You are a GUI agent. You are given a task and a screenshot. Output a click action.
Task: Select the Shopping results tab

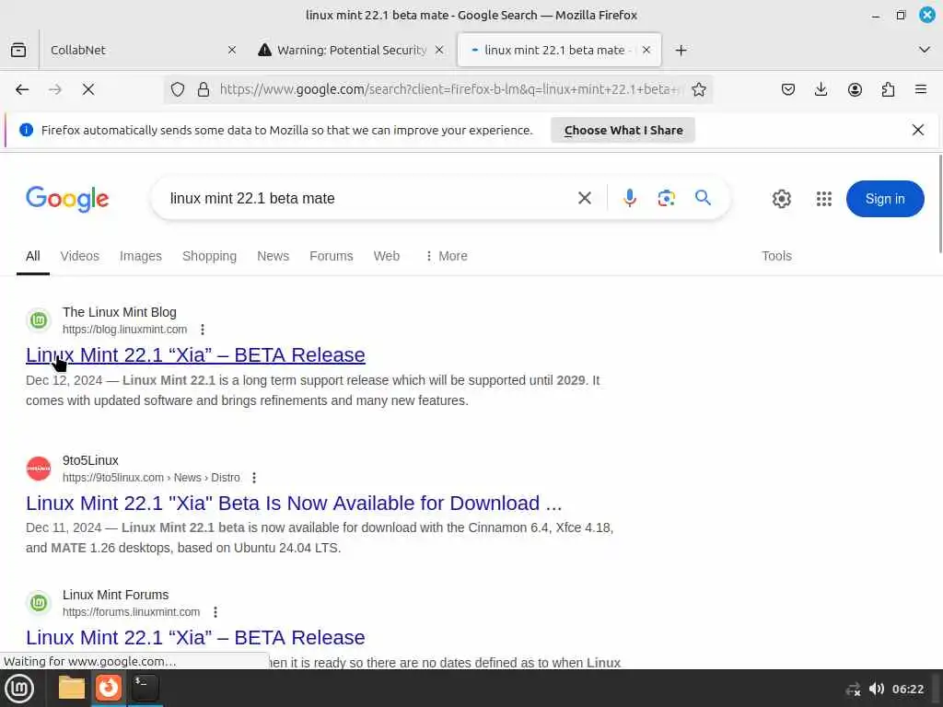[x=209, y=256]
